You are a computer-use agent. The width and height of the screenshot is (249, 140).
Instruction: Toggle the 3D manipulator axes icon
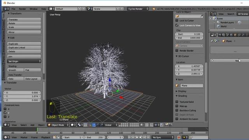pyautogui.click(x=90, y=125)
